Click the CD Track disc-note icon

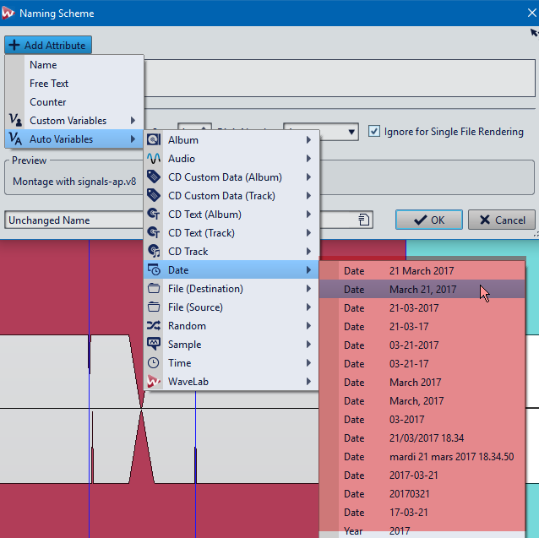click(153, 251)
